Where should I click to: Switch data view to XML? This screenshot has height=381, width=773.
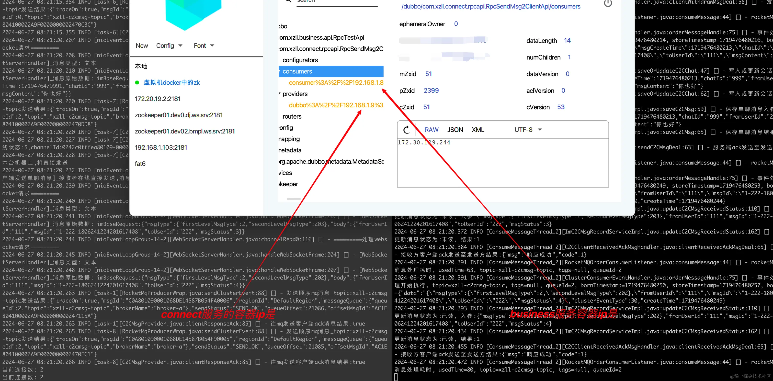pos(478,130)
